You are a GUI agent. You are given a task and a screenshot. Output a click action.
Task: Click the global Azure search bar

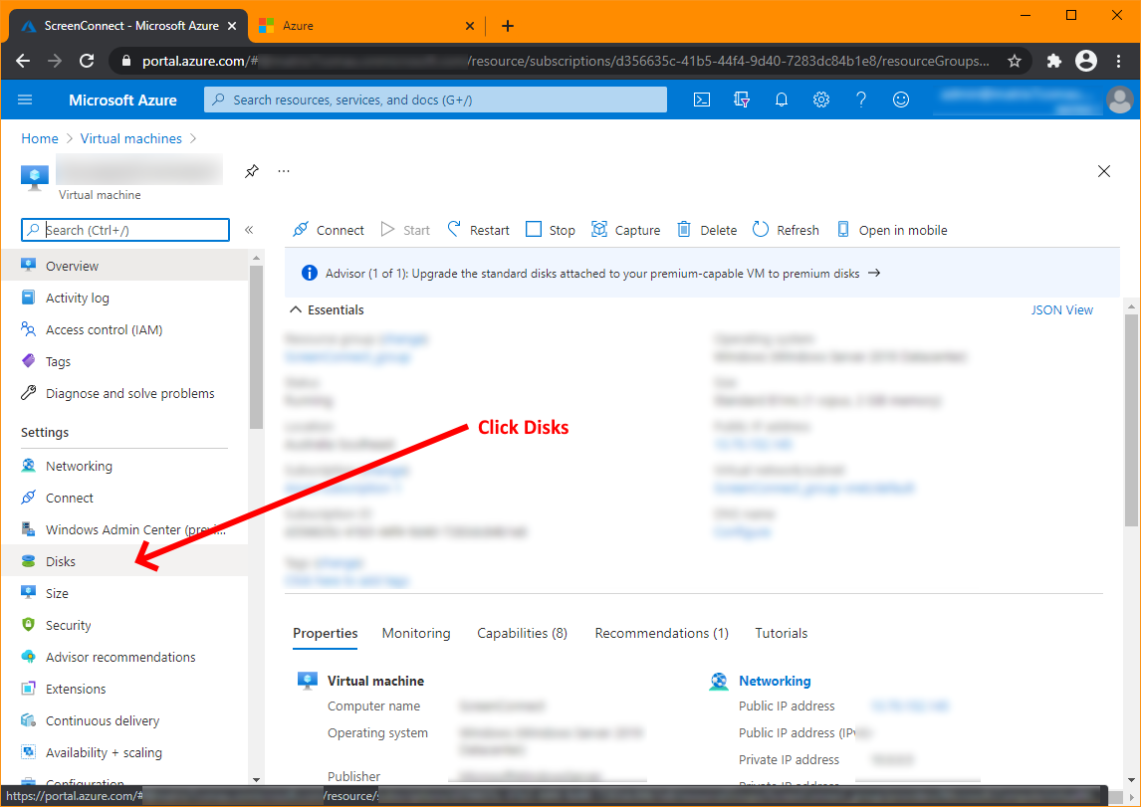[435, 100]
